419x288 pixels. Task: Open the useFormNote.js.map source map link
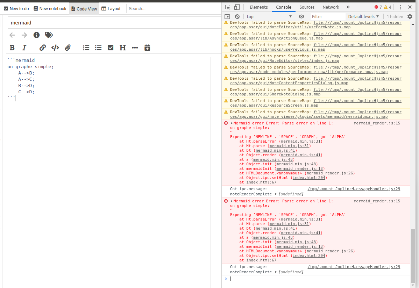click(315, 25)
